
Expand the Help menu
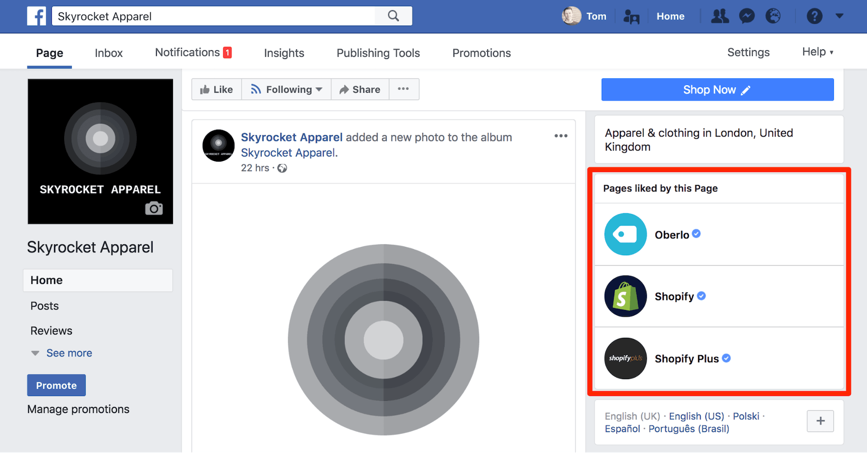pos(818,52)
